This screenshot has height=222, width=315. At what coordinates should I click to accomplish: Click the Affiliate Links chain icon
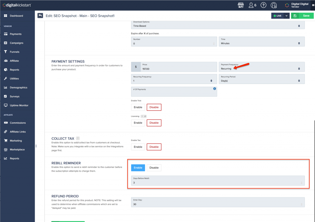pos(6,132)
